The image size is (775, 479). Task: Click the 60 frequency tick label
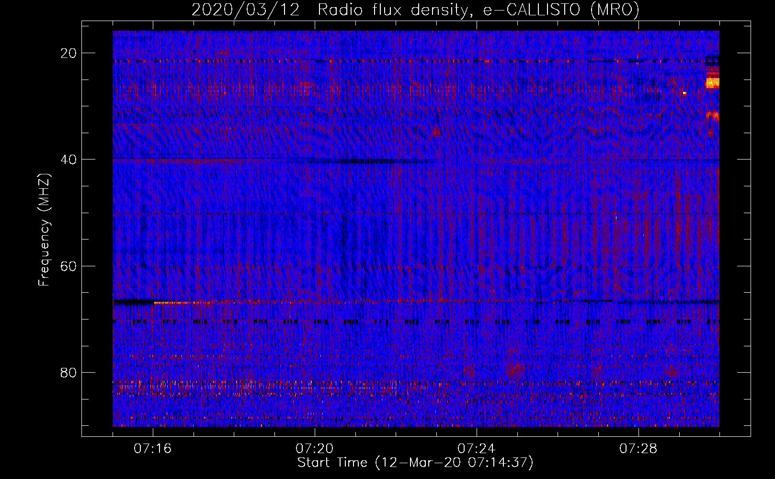68,266
